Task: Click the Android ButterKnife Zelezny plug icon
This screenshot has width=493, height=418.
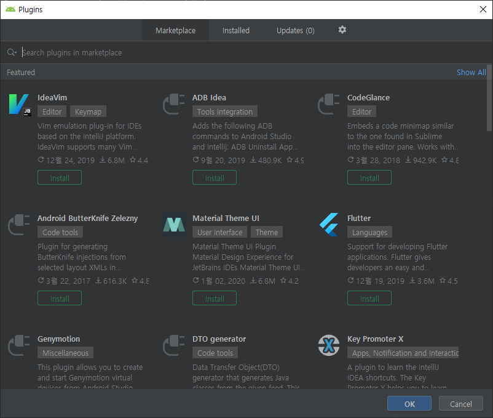Action: click(x=19, y=225)
